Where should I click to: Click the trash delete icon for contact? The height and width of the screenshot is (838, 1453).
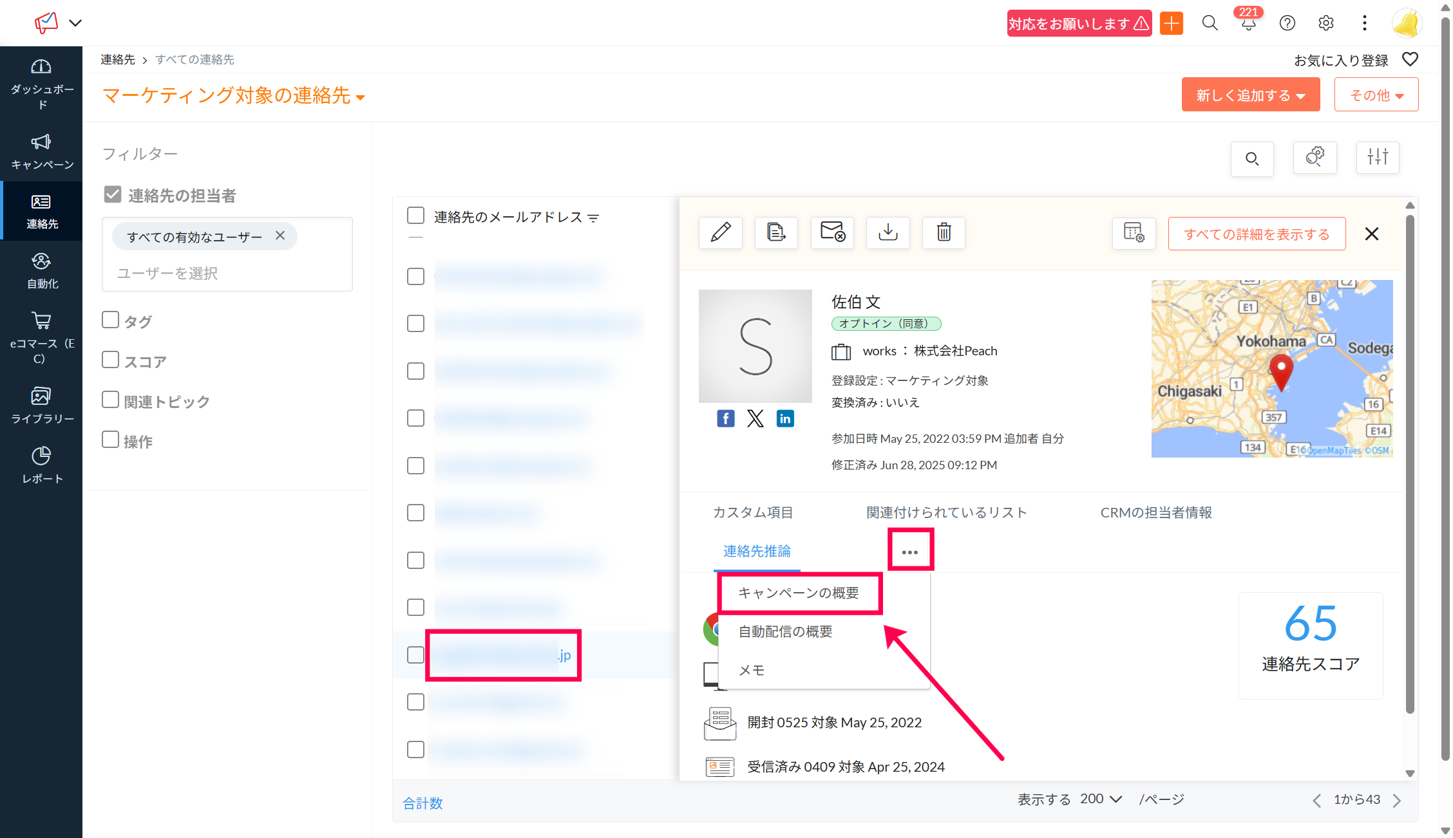[x=944, y=232]
